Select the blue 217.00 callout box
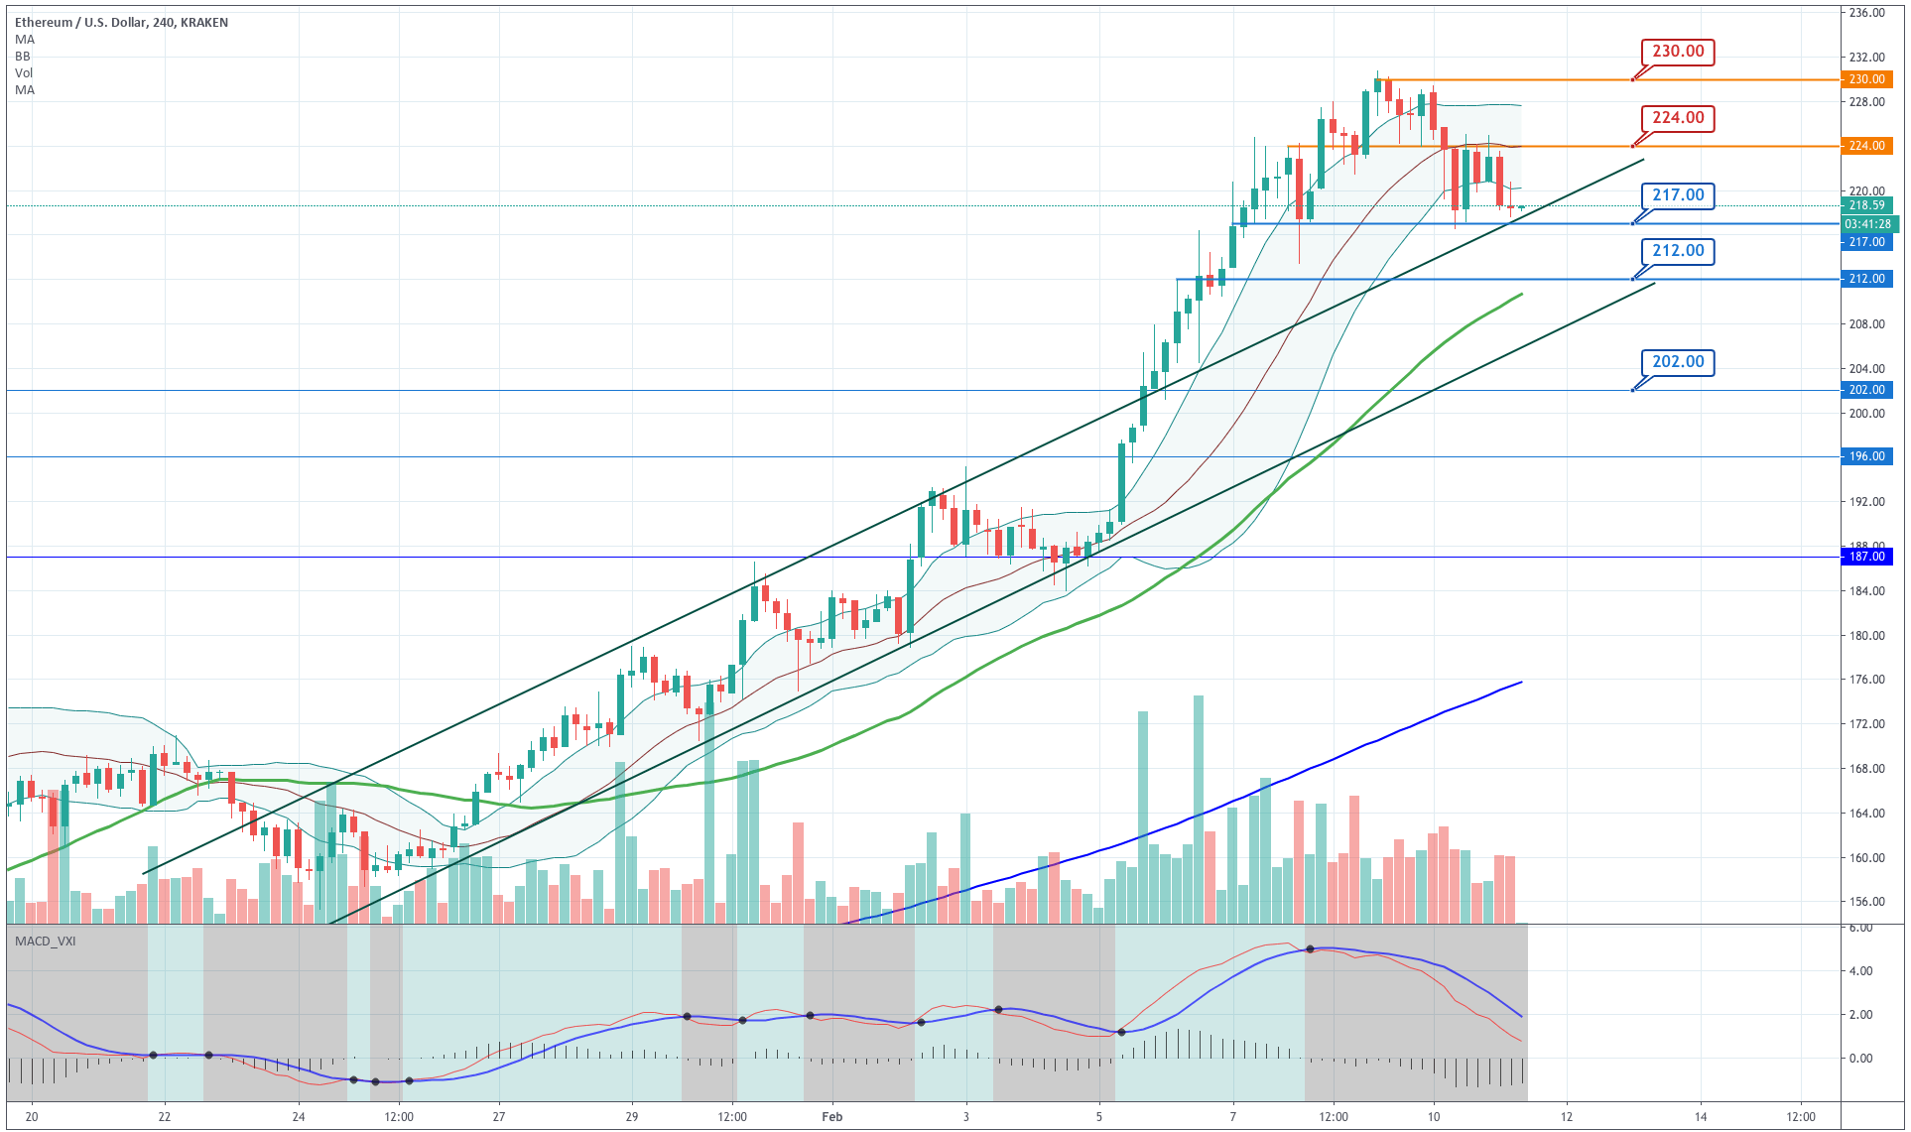Screen dimensions: 1911x1132 (x=1677, y=195)
